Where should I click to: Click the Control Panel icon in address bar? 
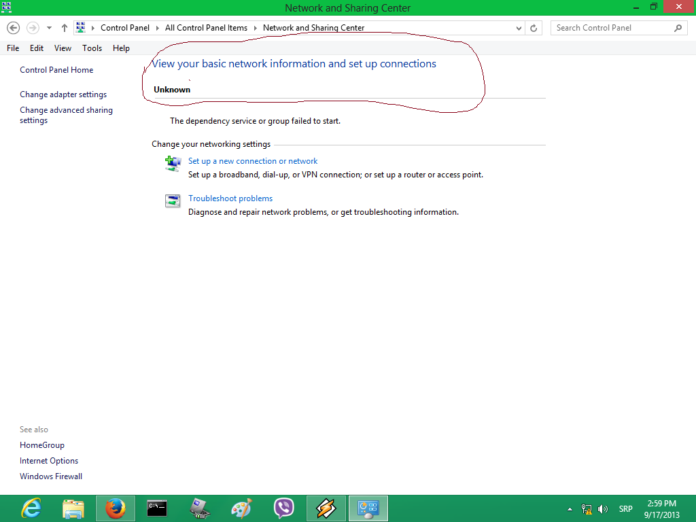pos(80,27)
